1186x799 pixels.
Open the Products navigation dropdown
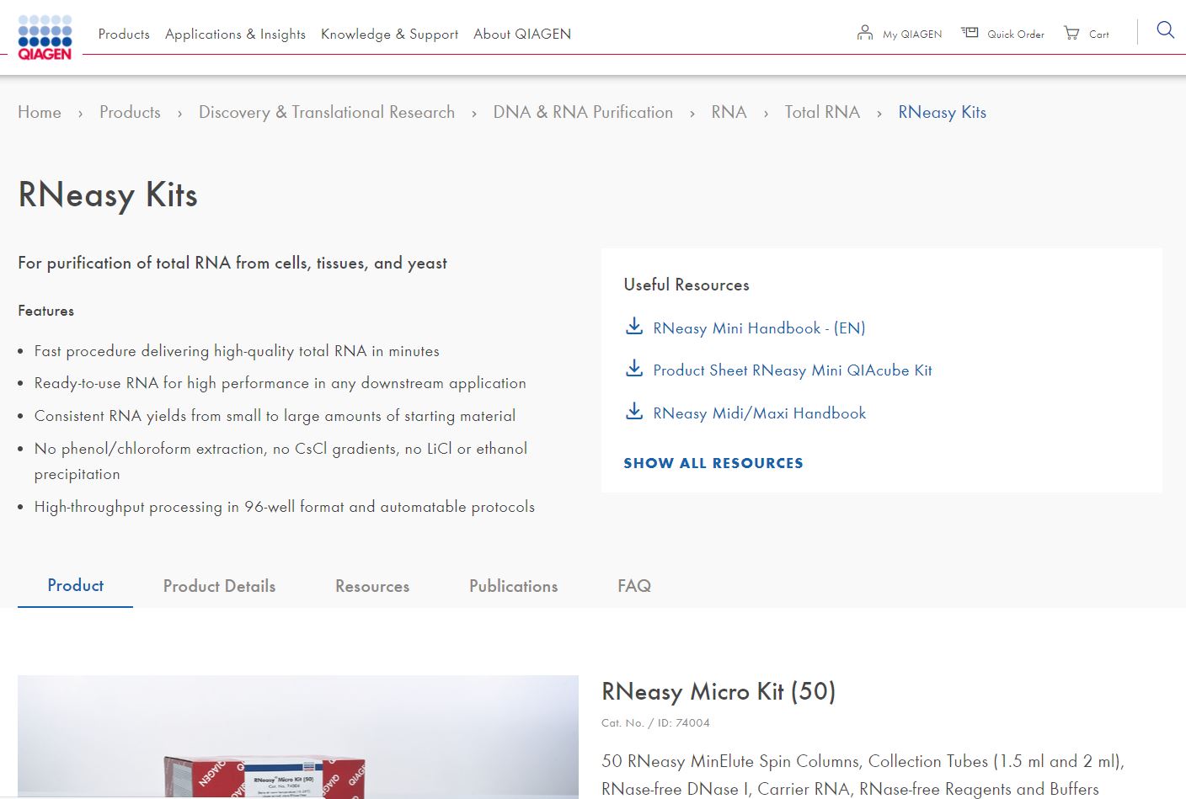coord(124,35)
